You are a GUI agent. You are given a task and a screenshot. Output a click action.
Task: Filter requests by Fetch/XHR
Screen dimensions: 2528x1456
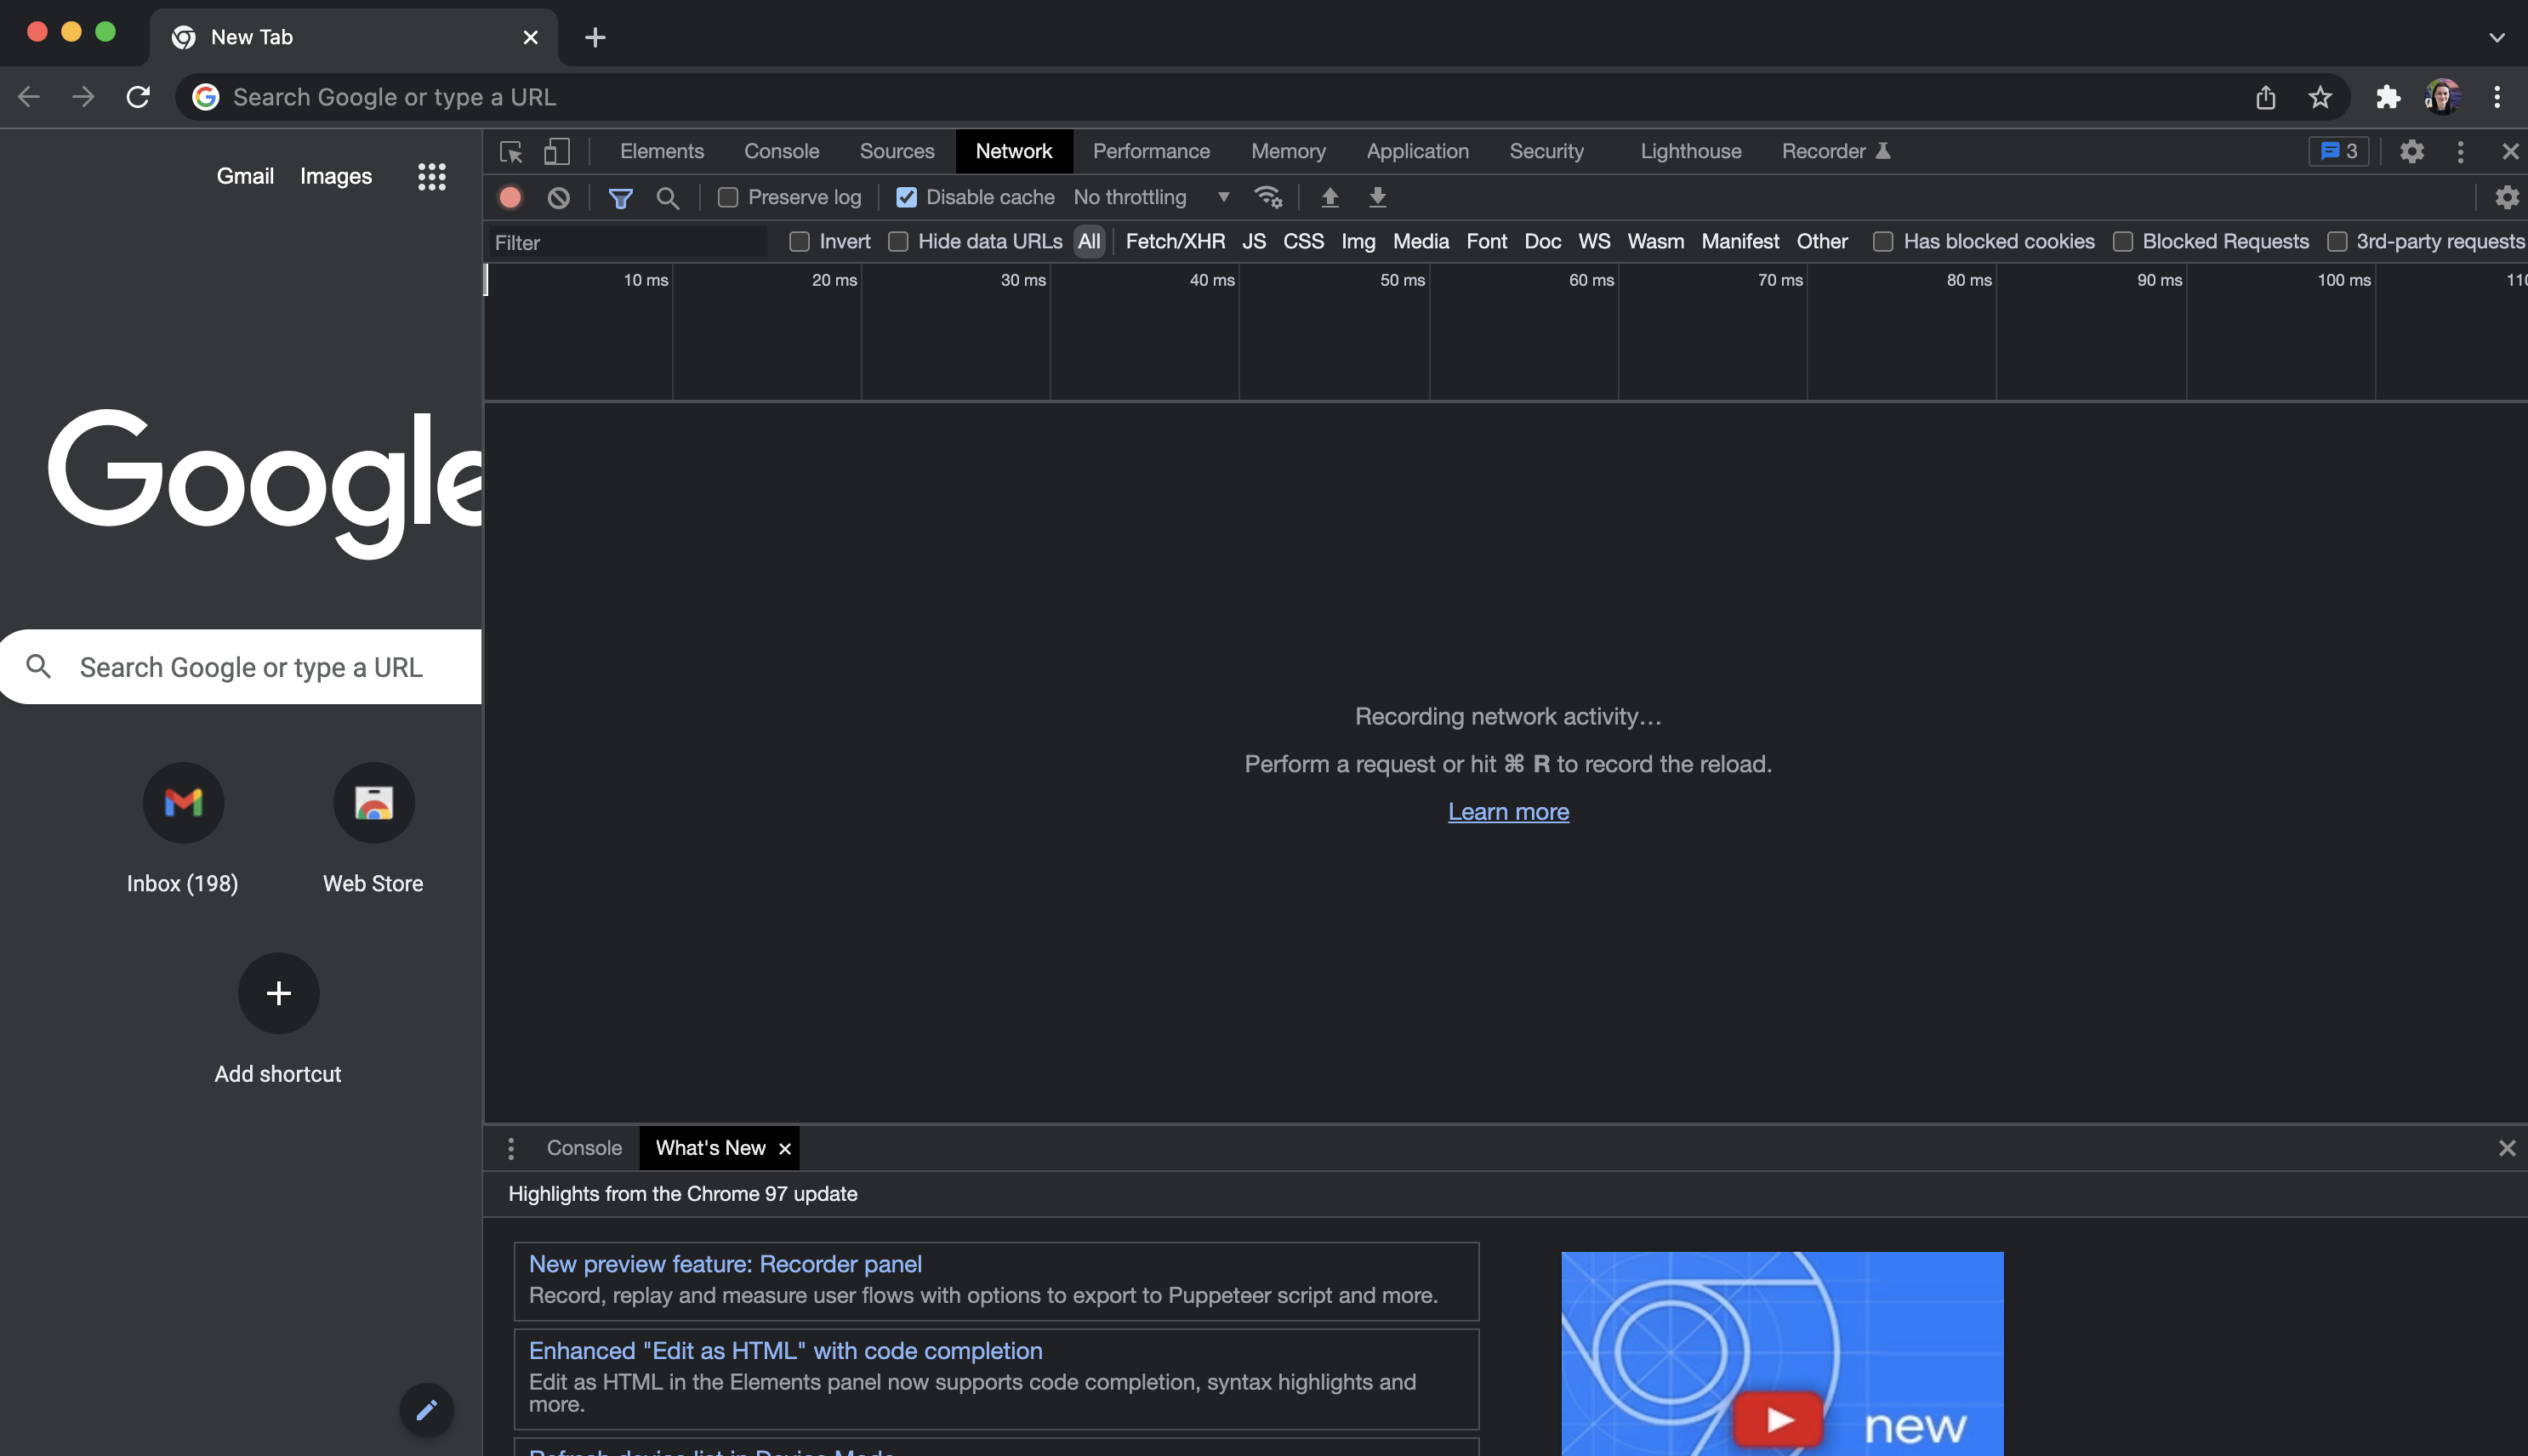1175,242
